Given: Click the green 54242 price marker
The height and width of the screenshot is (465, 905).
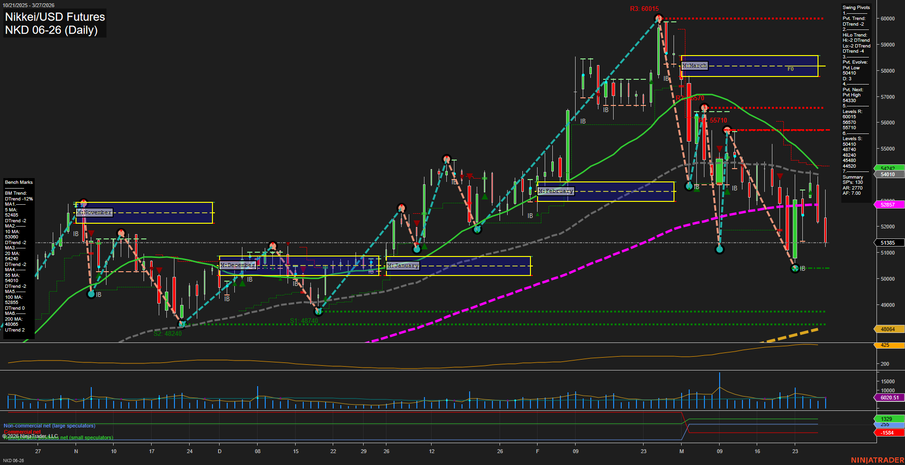Looking at the screenshot, I should (x=887, y=169).
